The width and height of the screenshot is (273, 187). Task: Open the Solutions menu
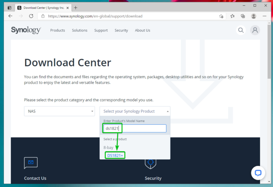80,30
